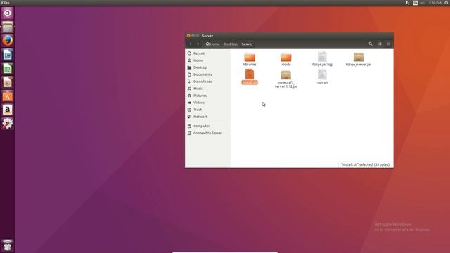Click the Files menu in top panel
Viewport: 450px width, 253px height.
[x=5, y=3]
